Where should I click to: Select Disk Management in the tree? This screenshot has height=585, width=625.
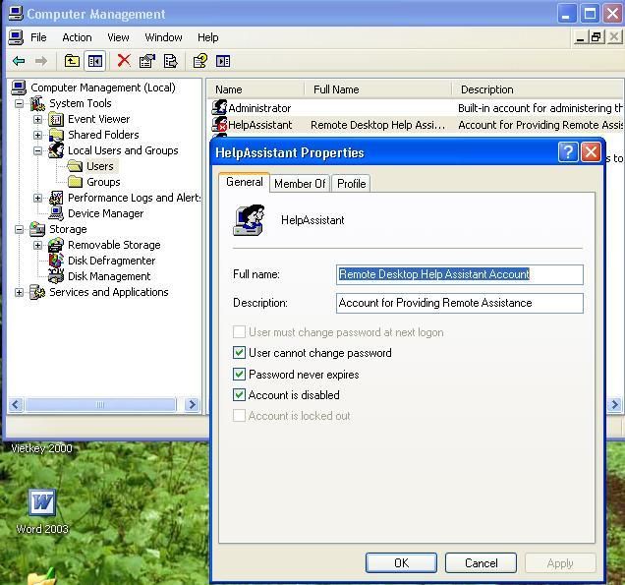point(108,276)
